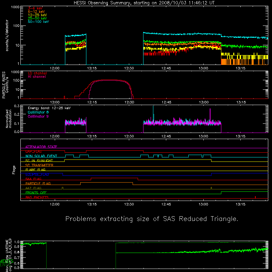Click the 13:15 time label under the particle rates panel

[x=241, y=102]
